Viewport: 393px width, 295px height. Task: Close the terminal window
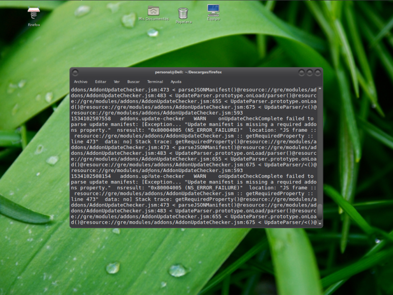[x=317, y=72]
